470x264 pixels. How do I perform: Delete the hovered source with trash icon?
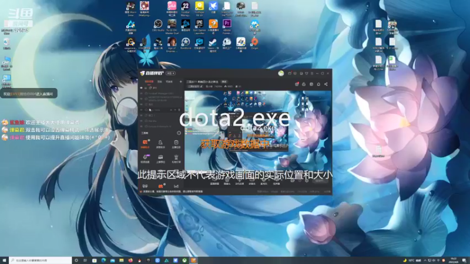(x=179, y=110)
